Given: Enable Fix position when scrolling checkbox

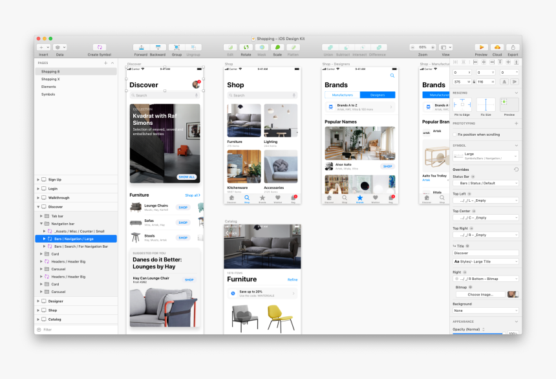Looking at the screenshot, I should pyautogui.click(x=454, y=135).
